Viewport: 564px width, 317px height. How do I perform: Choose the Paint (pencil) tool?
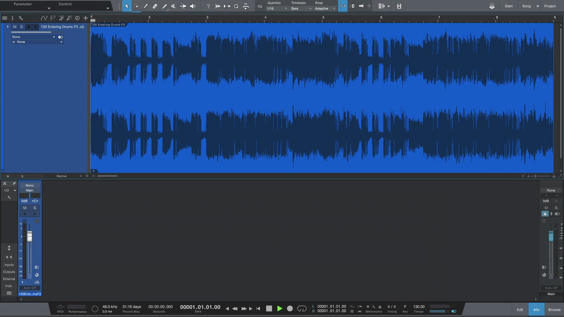coord(164,6)
